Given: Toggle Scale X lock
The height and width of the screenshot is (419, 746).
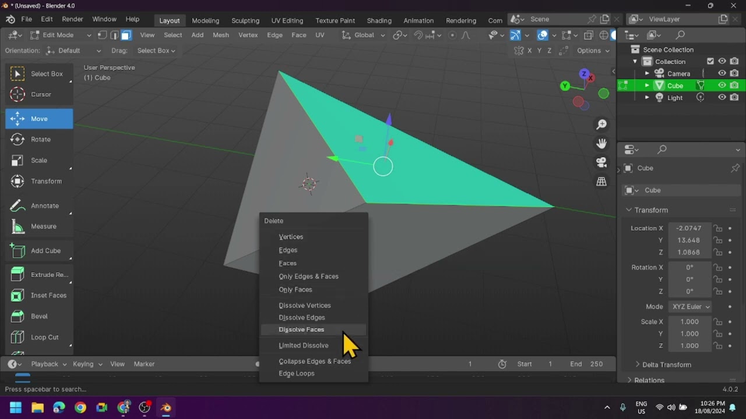Looking at the screenshot, I should click(x=718, y=322).
